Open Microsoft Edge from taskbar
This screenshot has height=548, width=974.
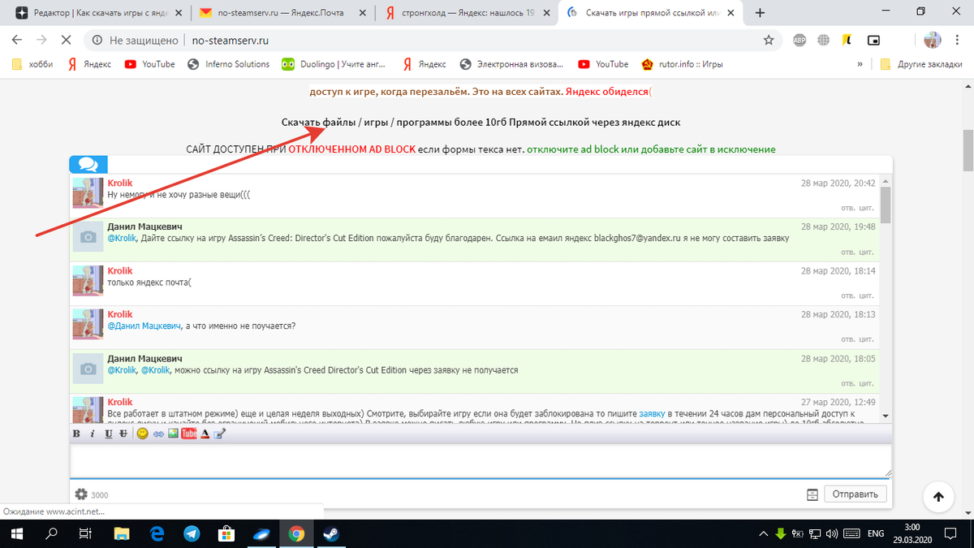point(157,533)
